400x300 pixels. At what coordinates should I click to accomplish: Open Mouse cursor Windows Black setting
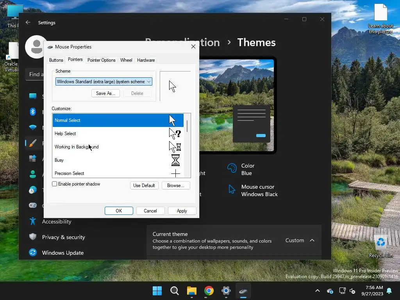pyautogui.click(x=253, y=190)
